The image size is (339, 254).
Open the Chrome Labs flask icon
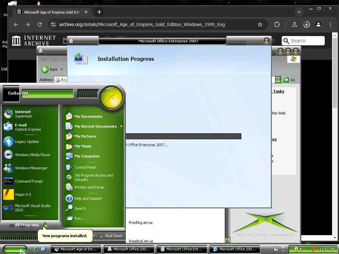pos(294,24)
